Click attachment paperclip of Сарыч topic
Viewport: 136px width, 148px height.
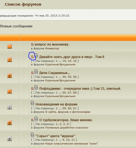coord(32,135)
